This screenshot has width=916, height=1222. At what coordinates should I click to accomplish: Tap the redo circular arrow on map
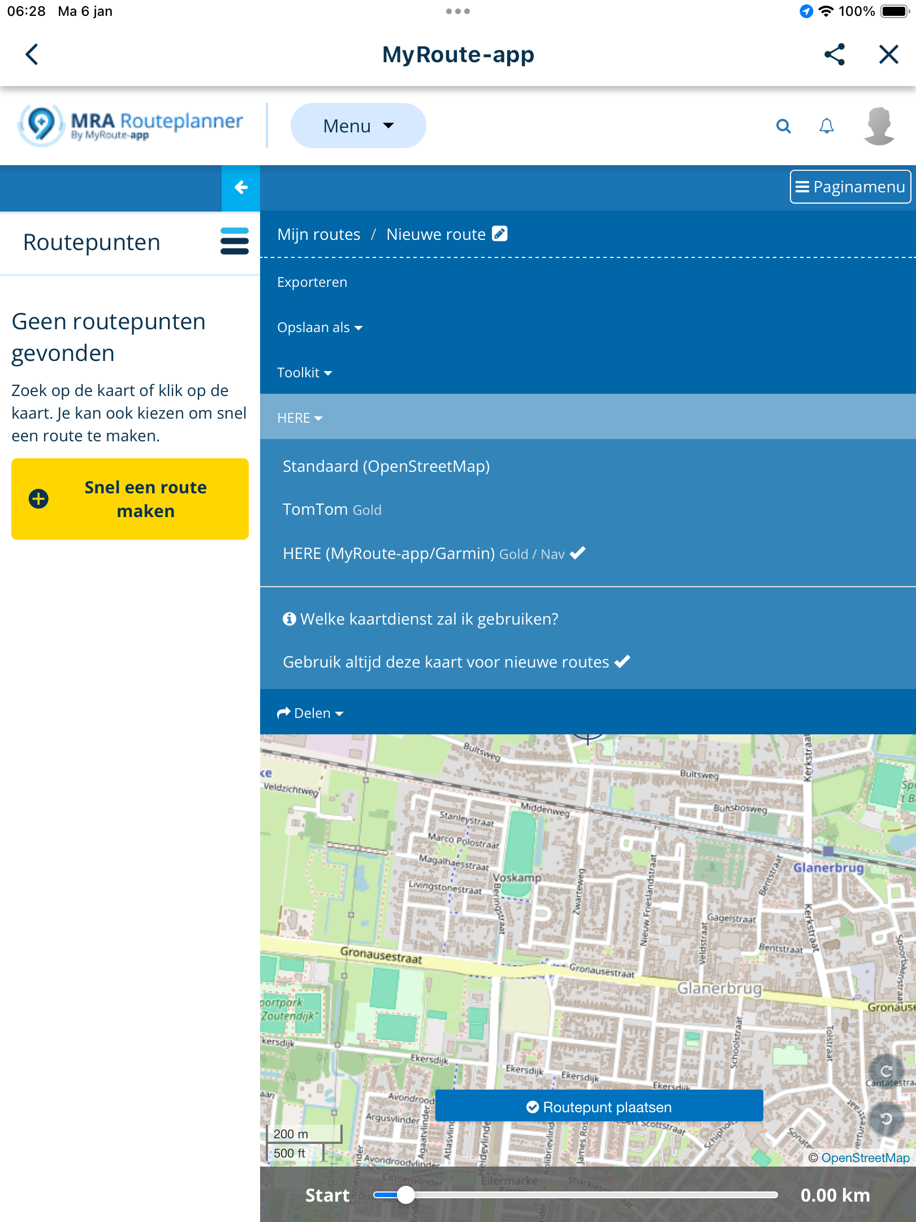(x=886, y=1071)
